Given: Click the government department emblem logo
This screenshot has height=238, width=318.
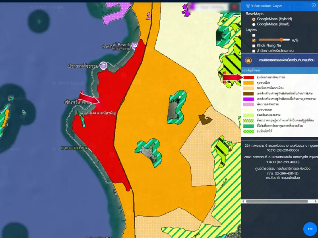Looking at the screenshot, I should pos(249,60).
